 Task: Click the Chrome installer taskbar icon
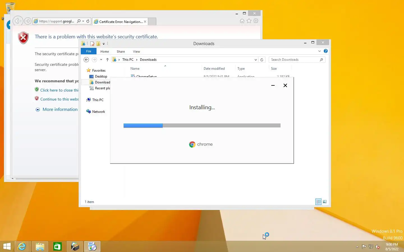point(92,246)
